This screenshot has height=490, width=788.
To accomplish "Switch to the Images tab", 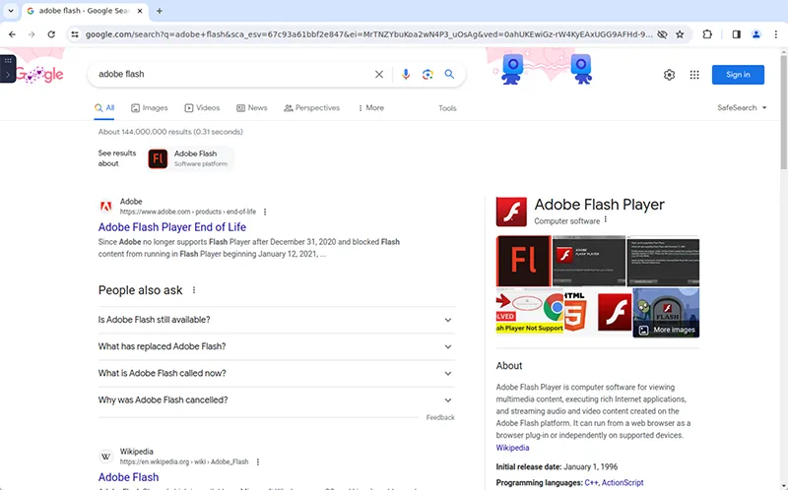I will (148, 108).
